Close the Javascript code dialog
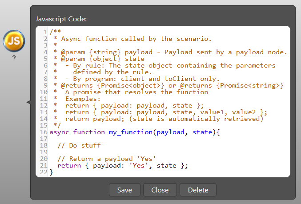 point(160,190)
